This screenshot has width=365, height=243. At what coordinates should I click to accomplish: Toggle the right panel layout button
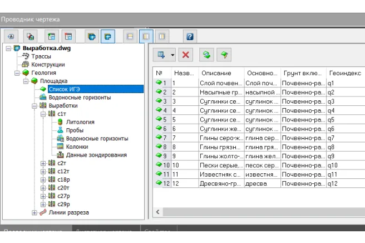click(x=162, y=37)
